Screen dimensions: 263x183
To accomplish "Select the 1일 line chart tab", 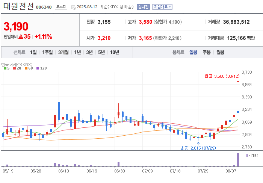I will click(x=33, y=52).
